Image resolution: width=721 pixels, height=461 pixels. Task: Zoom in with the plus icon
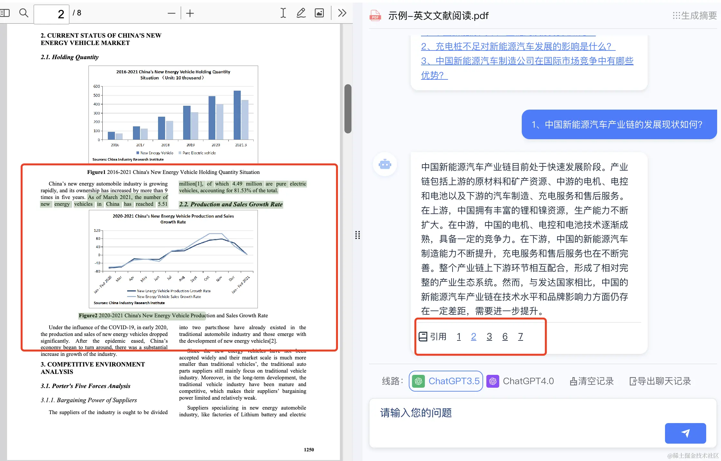tap(190, 14)
